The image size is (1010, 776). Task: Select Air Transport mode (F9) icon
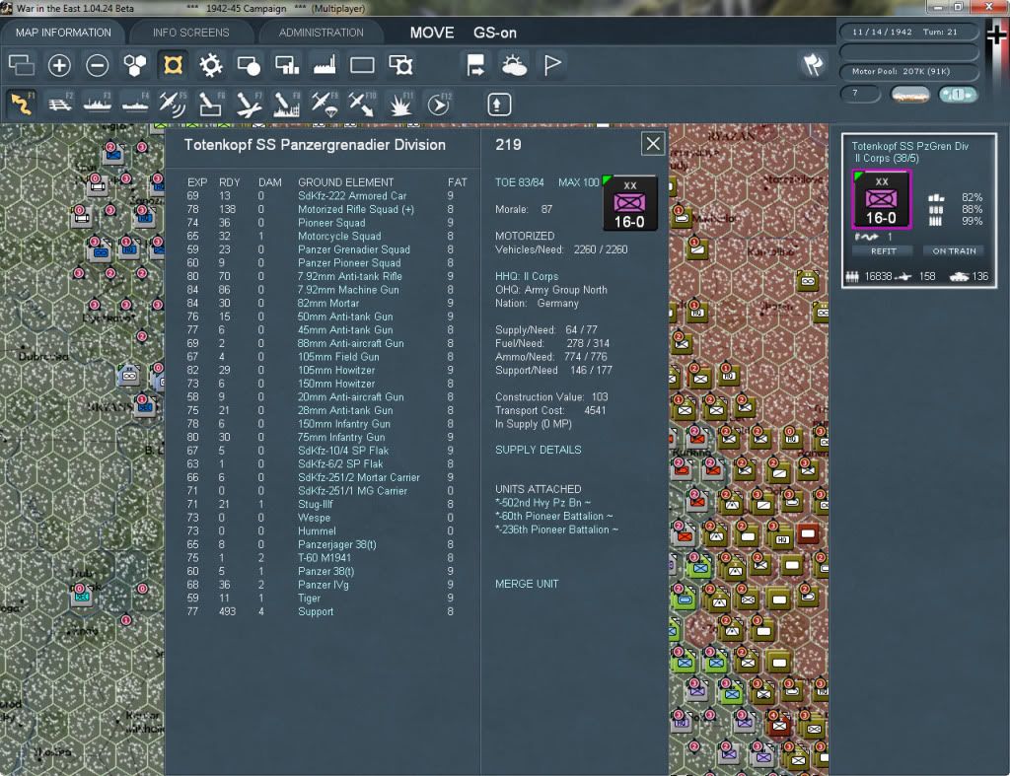pos(325,104)
